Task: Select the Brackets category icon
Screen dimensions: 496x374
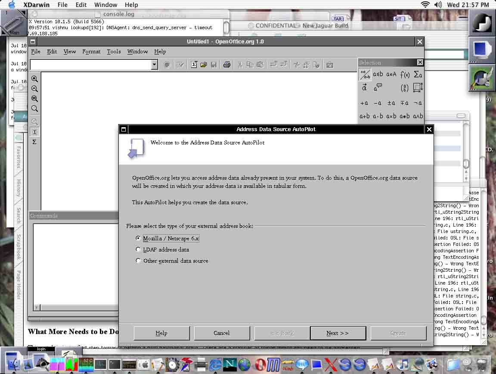Action: 405,88
